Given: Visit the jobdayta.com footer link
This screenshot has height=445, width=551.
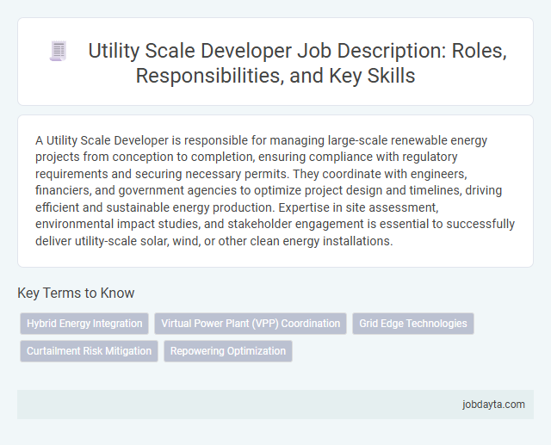Looking at the screenshot, I should click(x=493, y=405).
